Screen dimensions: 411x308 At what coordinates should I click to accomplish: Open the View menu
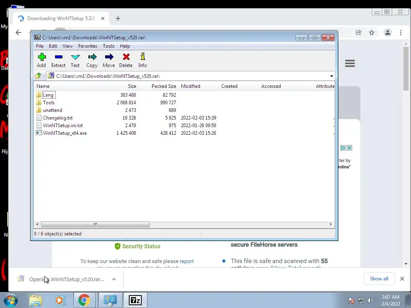point(67,46)
